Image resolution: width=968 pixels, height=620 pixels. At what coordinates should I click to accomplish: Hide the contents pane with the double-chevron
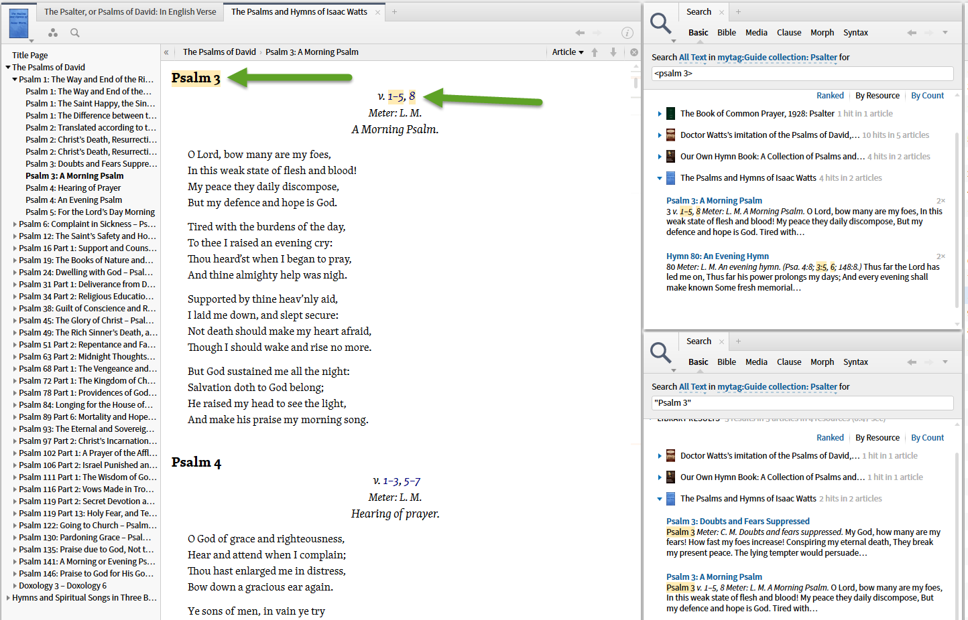tap(166, 52)
